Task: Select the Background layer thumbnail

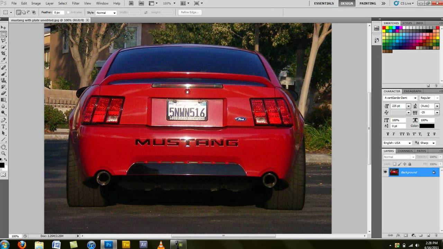Action: pyautogui.click(x=394, y=172)
